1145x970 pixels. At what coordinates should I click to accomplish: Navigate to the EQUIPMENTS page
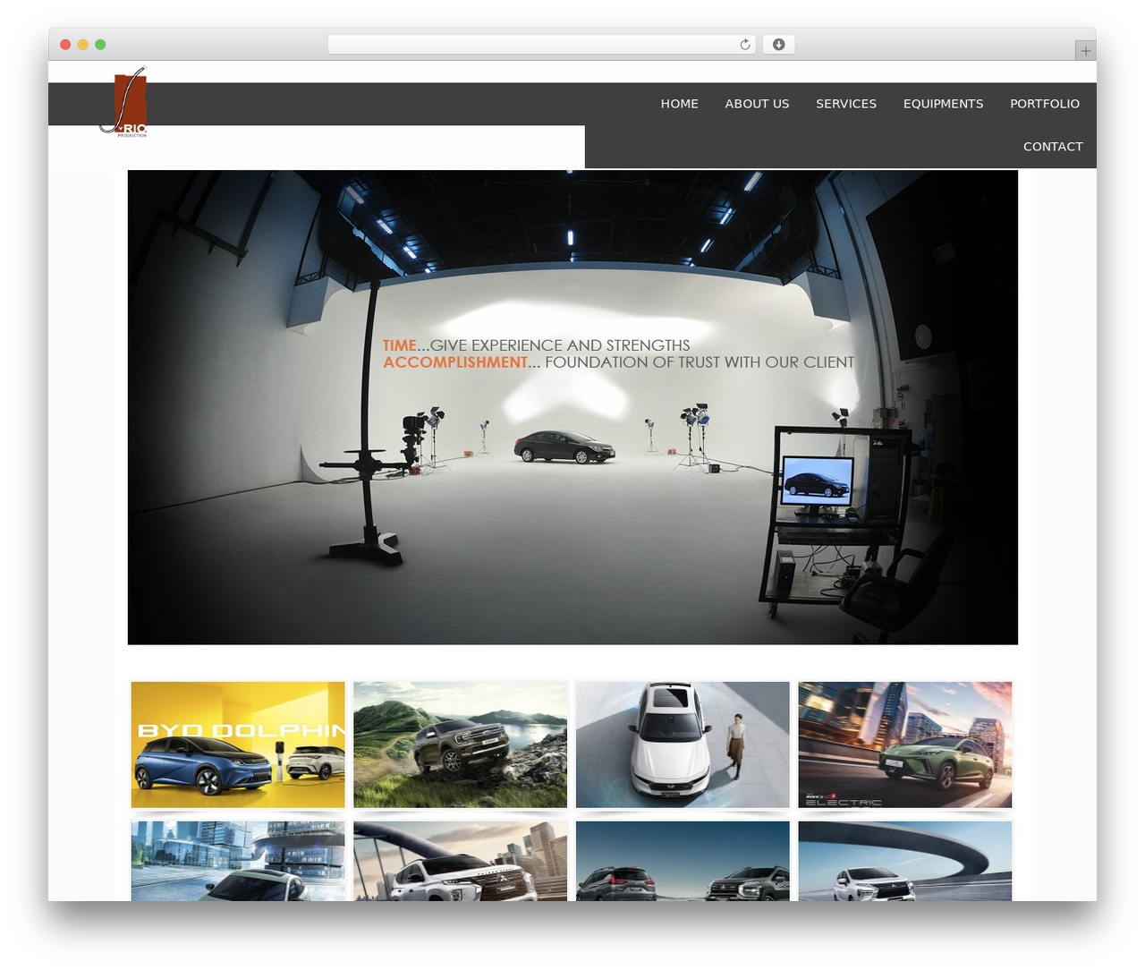[x=943, y=104]
